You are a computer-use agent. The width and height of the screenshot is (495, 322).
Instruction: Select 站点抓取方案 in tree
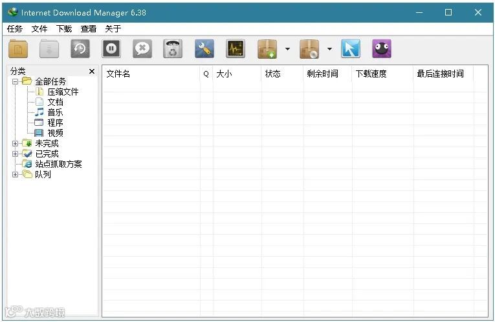[x=58, y=164]
